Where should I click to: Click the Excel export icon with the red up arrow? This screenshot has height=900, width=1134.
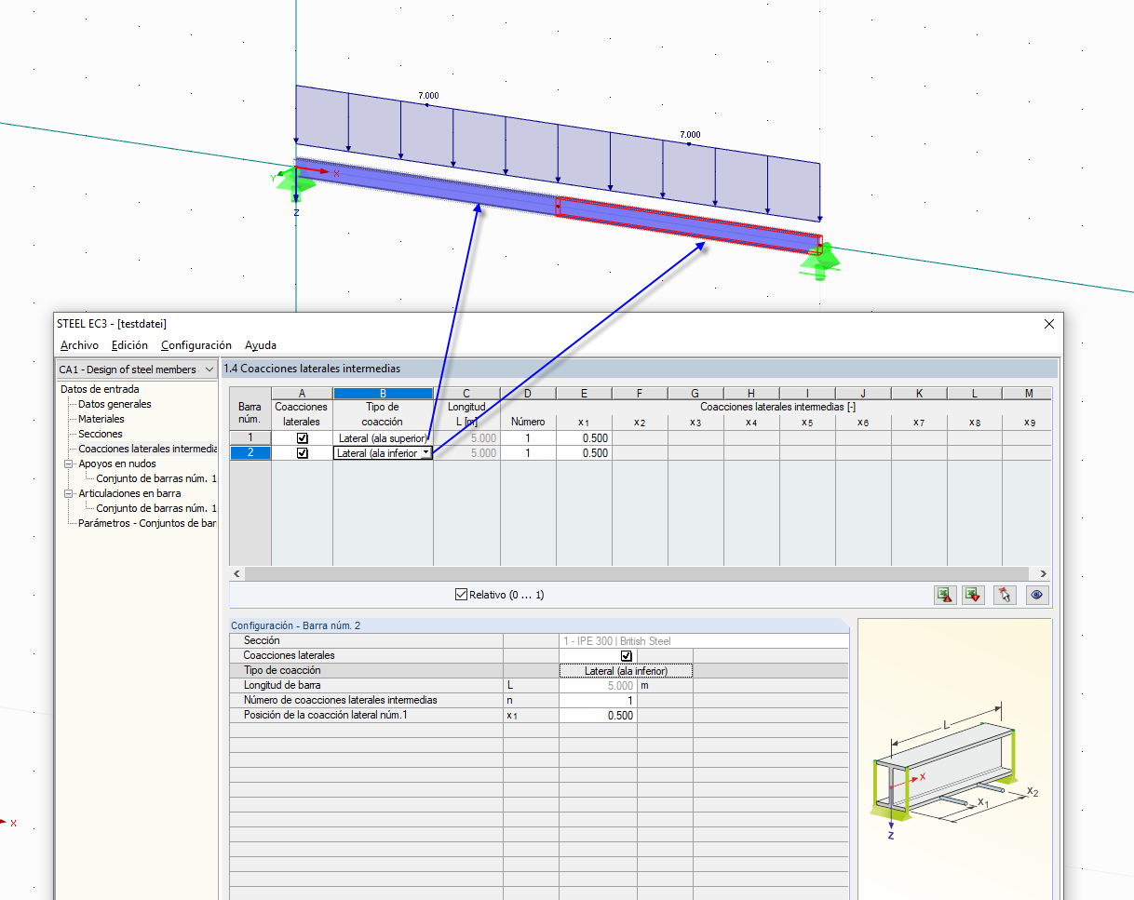(x=946, y=596)
